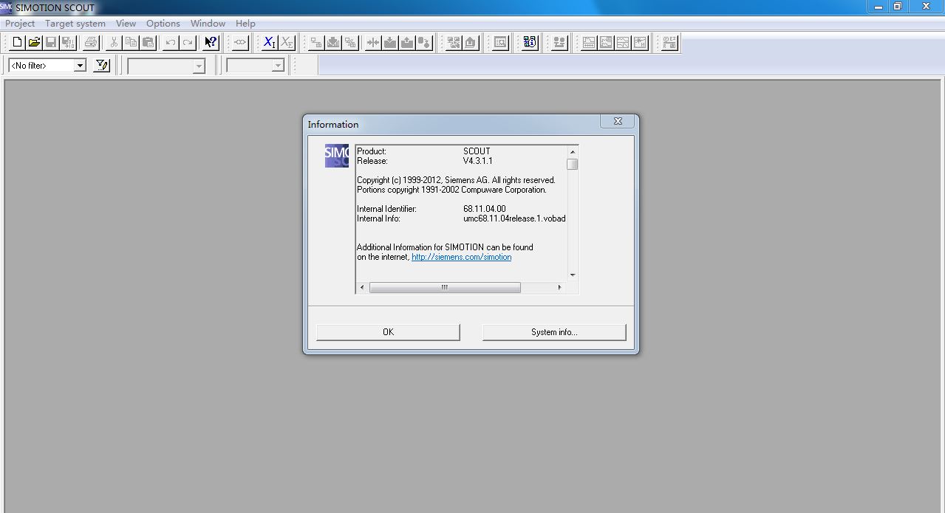The width and height of the screenshot is (945, 513).
Task: Click the Paste clipboard icon
Action: point(148,43)
